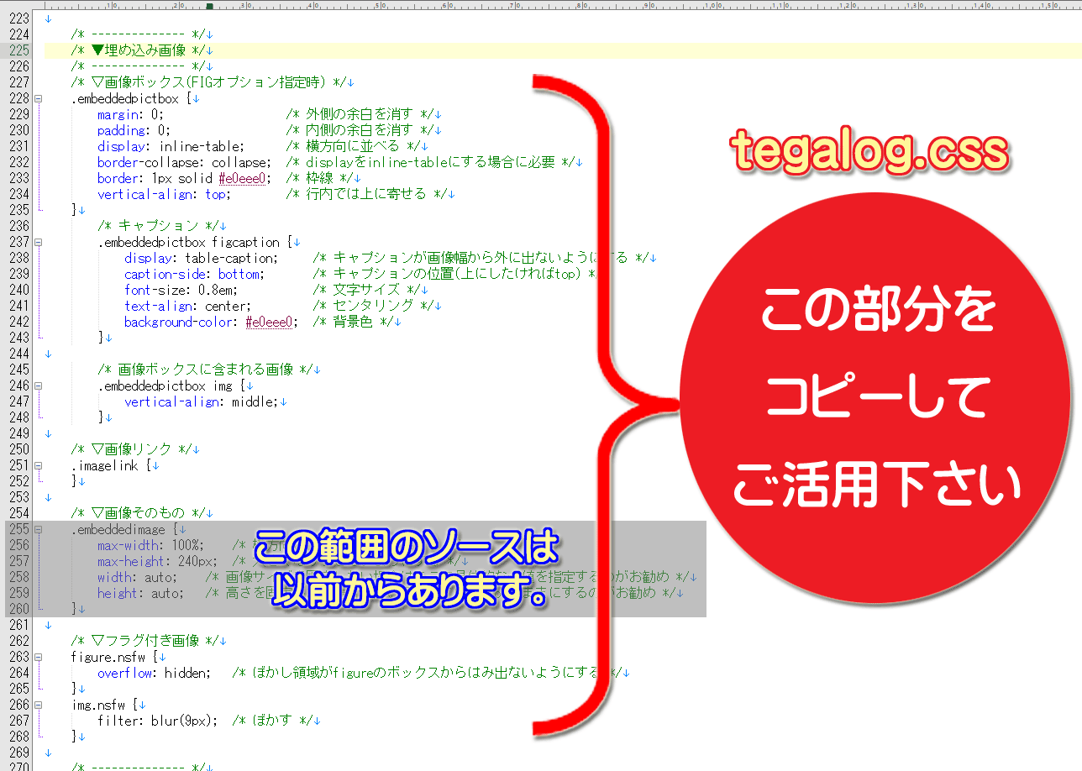Screen dimensions: 1082x771
Task: Click the '▽画像ボックス(FIGオプション指定時)' comment
Action: (210, 83)
